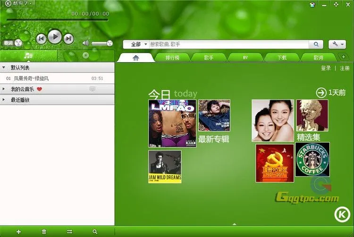
Task: Open the LMFAO album cover
Action: click(x=172, y=124)
